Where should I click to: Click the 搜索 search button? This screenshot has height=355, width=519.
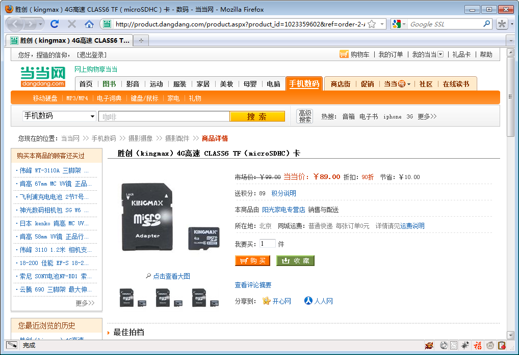(257, 116)
